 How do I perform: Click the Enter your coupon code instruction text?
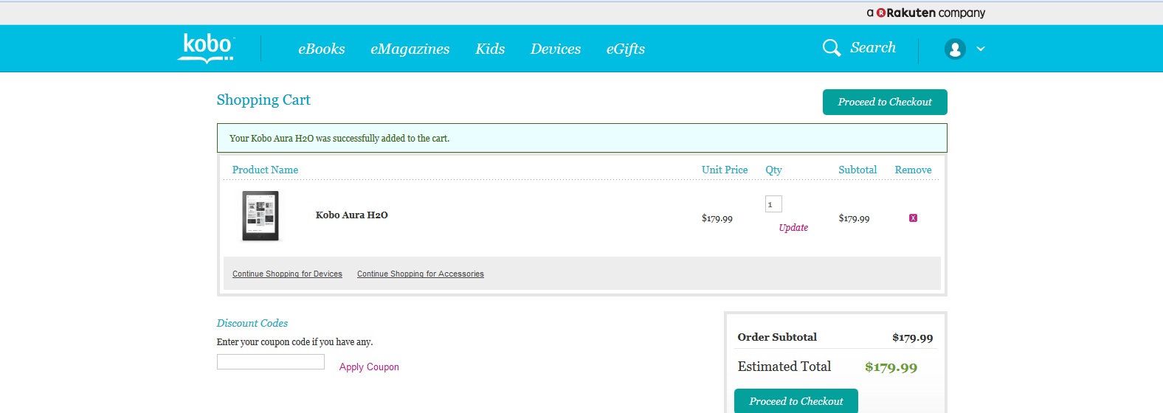pos(294,342)
